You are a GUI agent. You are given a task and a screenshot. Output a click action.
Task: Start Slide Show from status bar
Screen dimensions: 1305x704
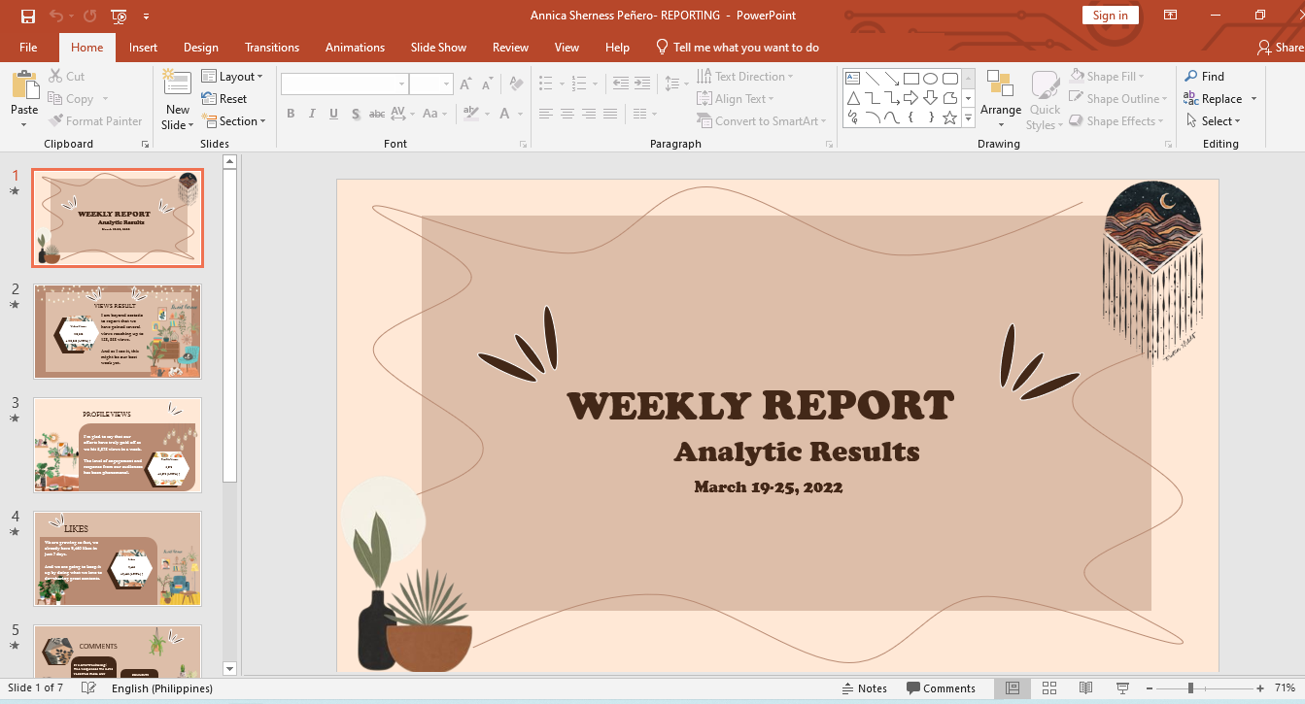pos(1123,687)
